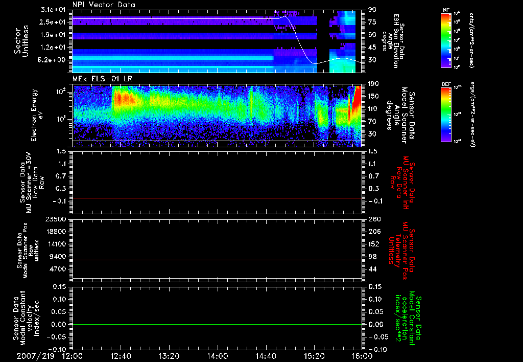
Task: Click the "Sector Unitless" axis label
Action: (x=21, y=41)
